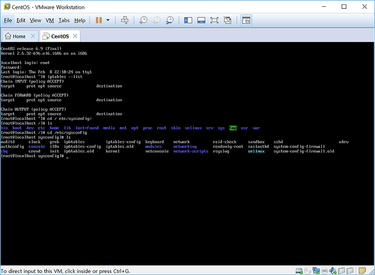Click the 'raid-check' file name

pyautogui.click(x=224, y=142)
